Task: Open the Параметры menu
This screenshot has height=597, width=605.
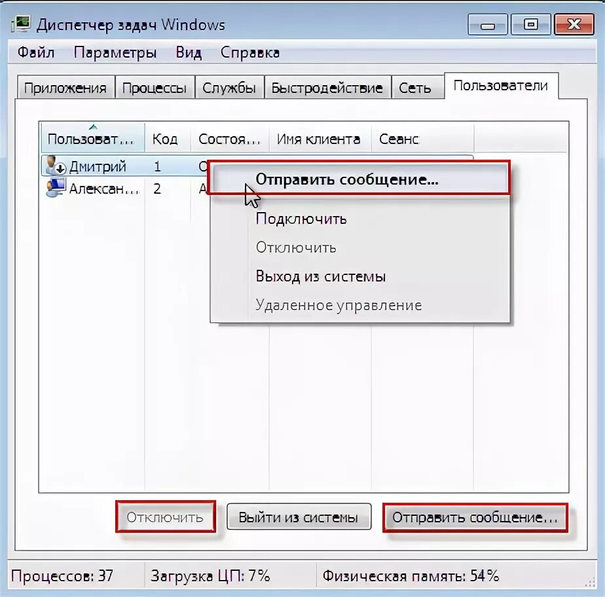Action: 115,52
